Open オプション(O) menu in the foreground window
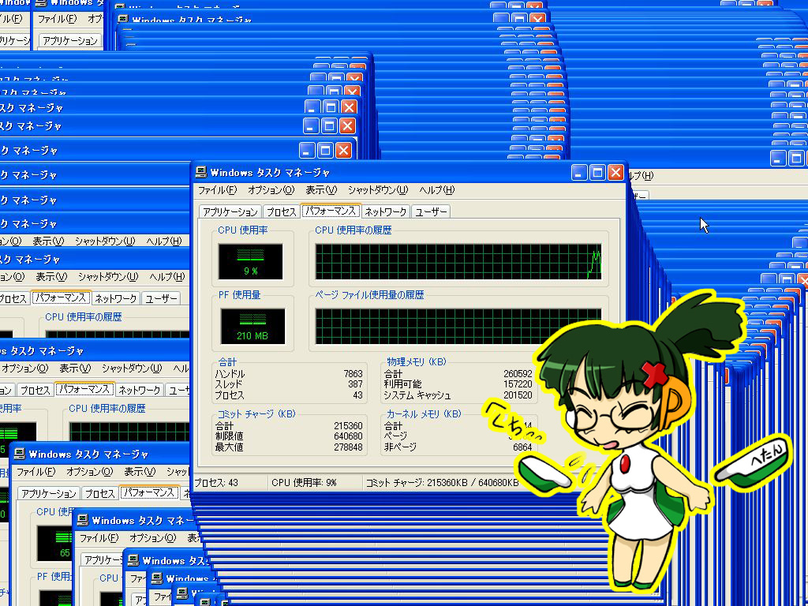 tap(271, 190)
